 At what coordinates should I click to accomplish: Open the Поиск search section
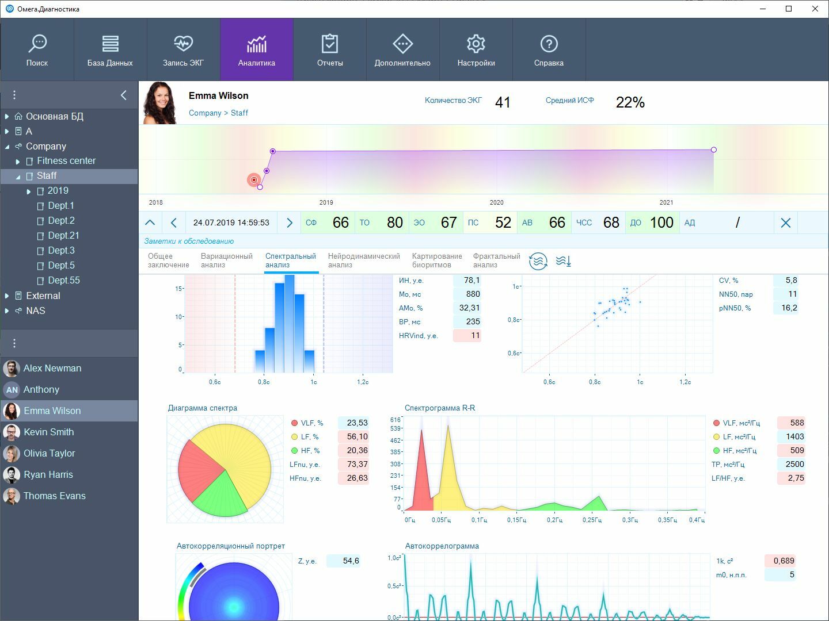click(x=37, y=49)
